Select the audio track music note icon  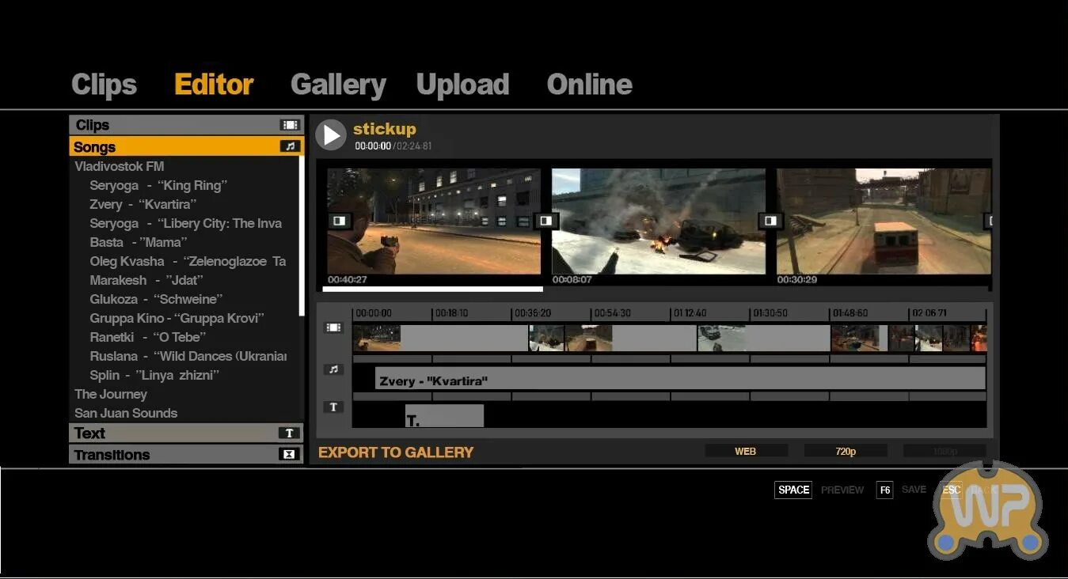333,369
